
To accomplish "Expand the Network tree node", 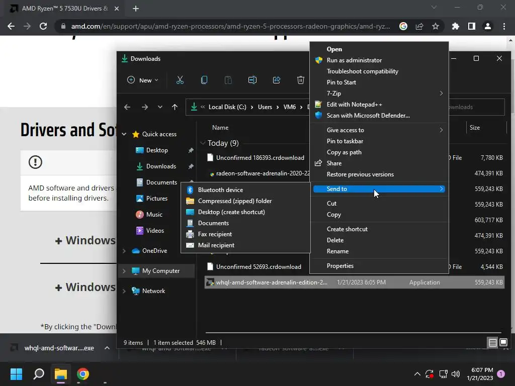I will click(124, 291).
